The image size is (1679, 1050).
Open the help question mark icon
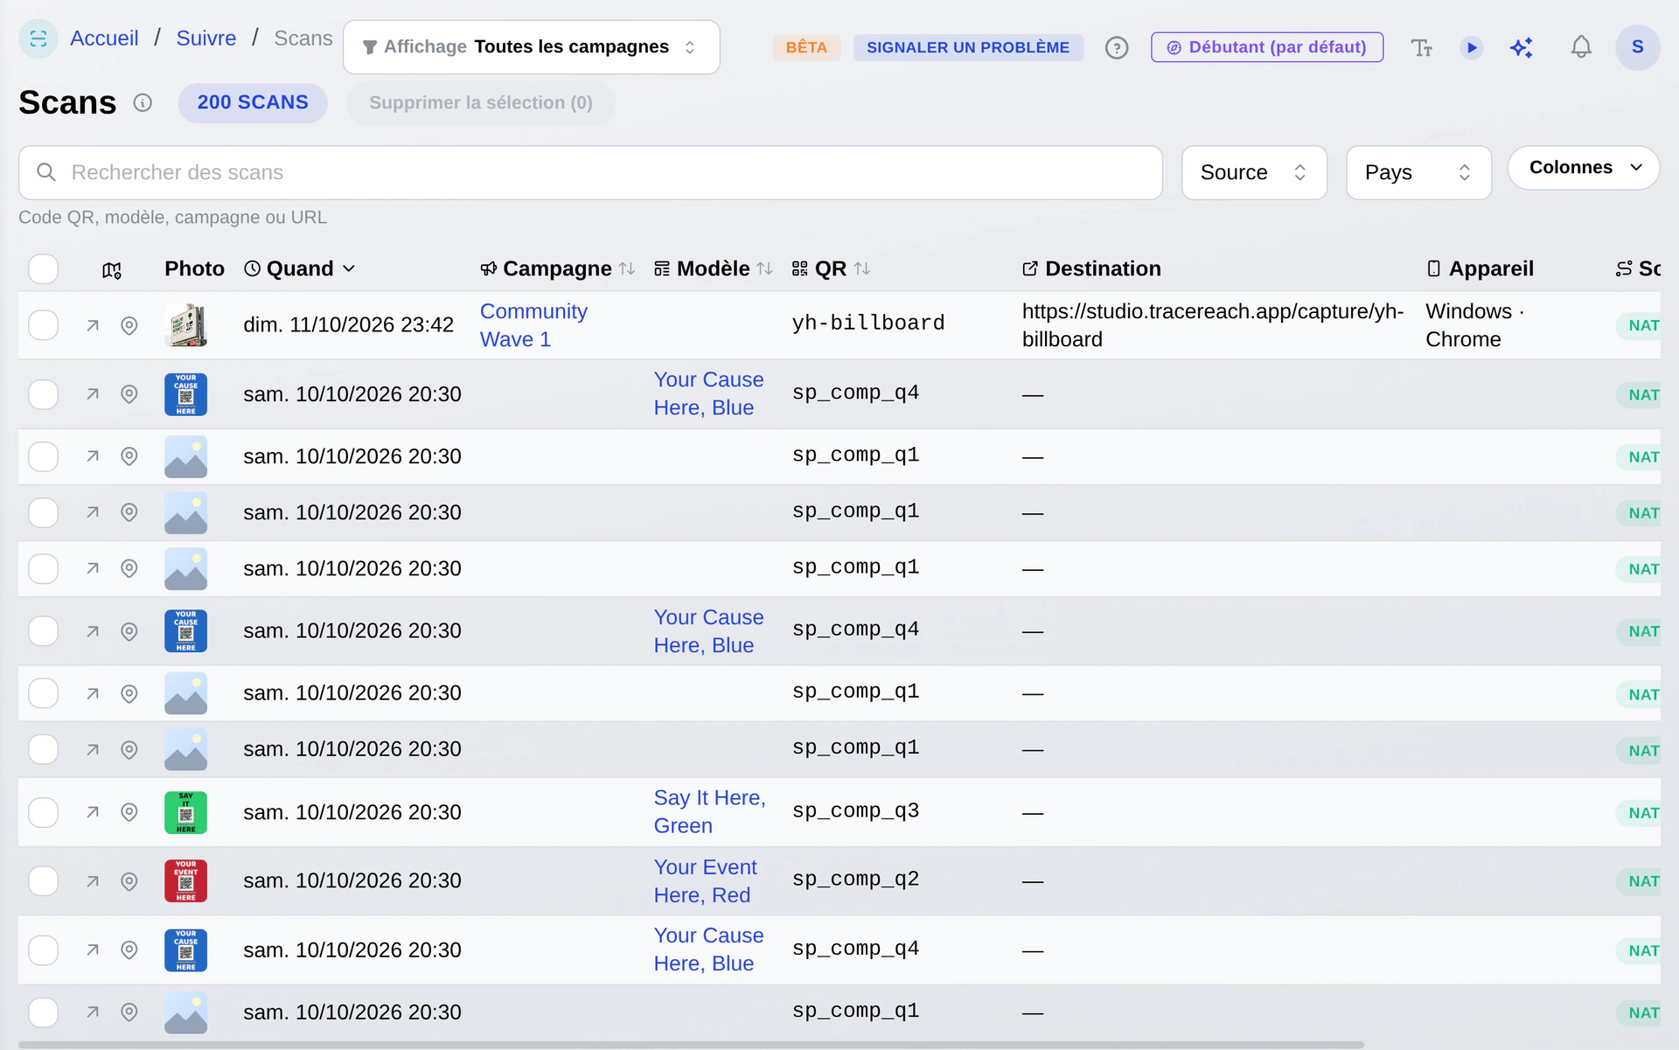click(x=1117, y=47)
